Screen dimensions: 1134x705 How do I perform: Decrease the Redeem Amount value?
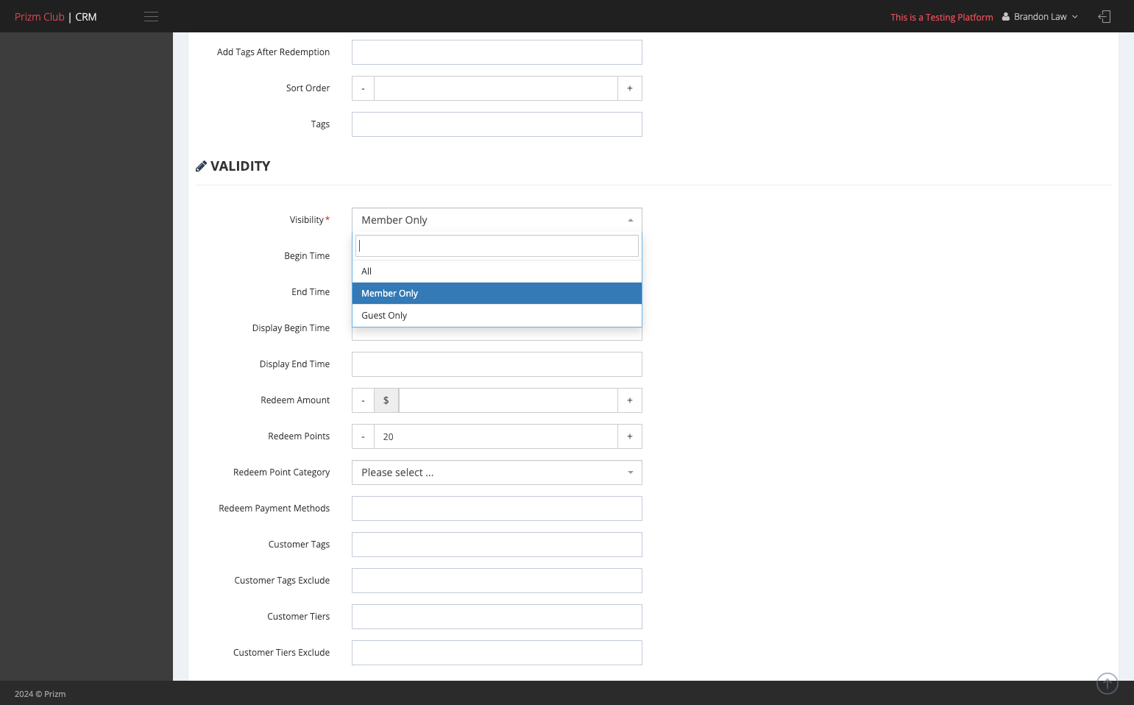coord(363,400)
